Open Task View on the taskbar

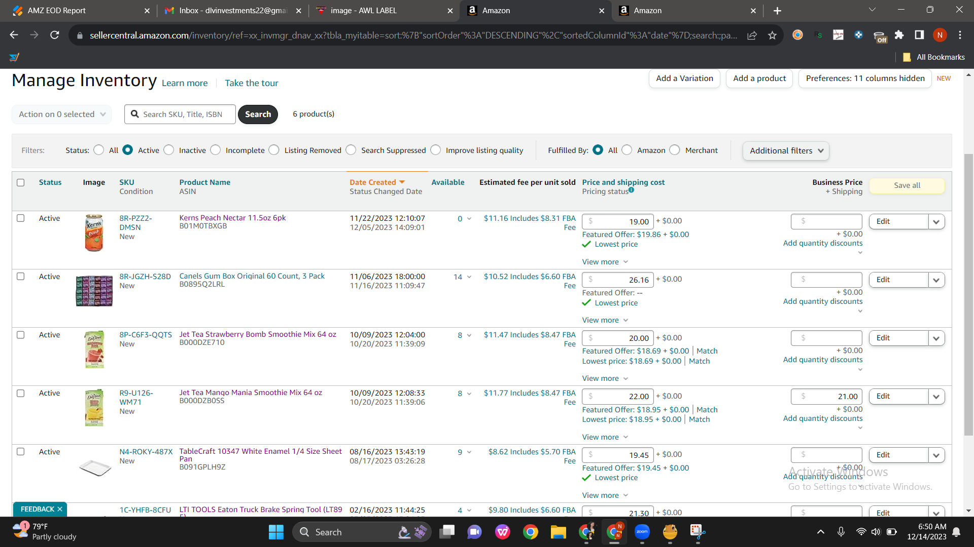[x=447, y=532]
